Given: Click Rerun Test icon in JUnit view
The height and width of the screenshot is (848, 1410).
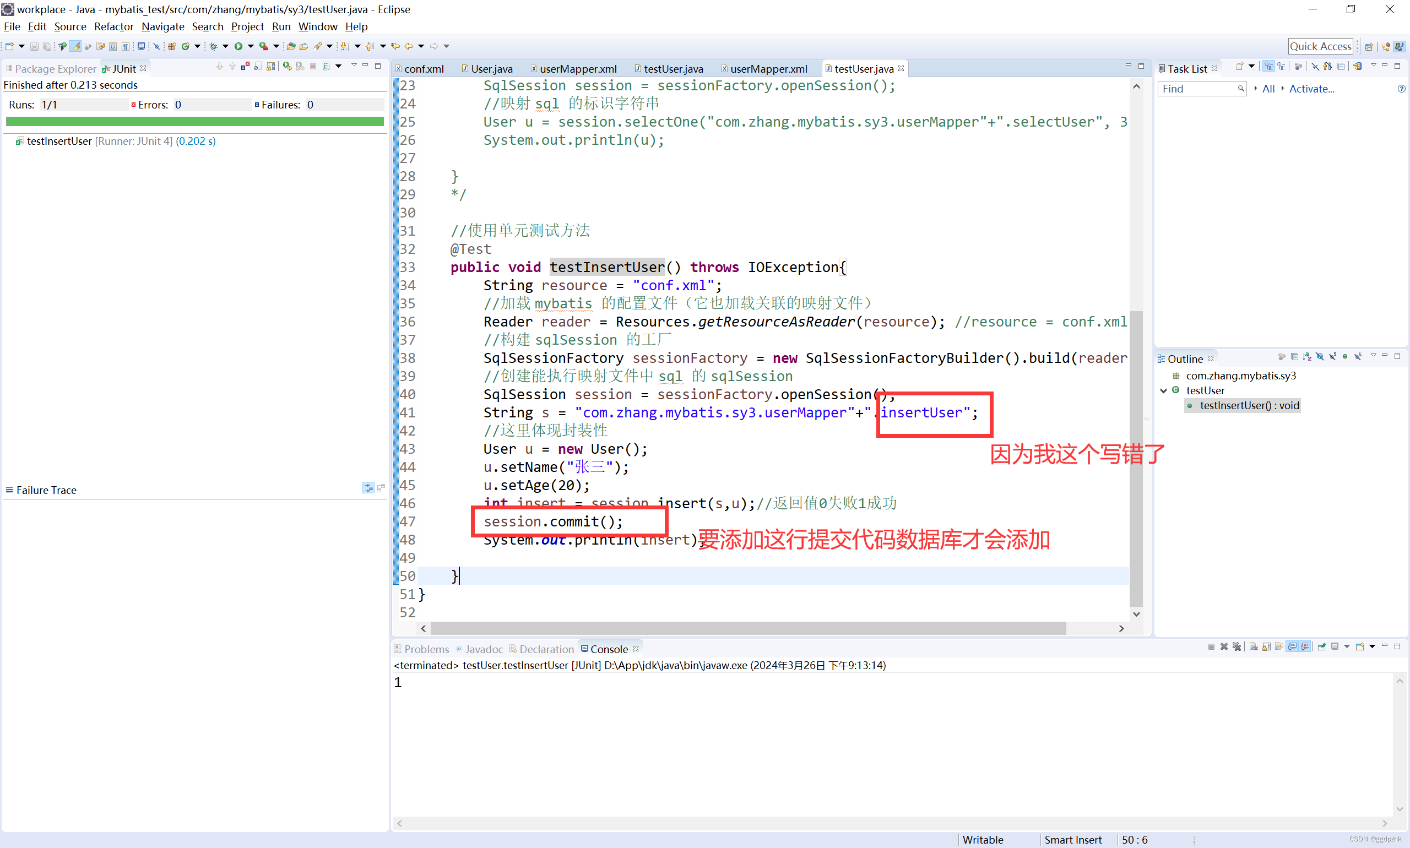Looking at the screenshot, I should [x=287, y=66].
